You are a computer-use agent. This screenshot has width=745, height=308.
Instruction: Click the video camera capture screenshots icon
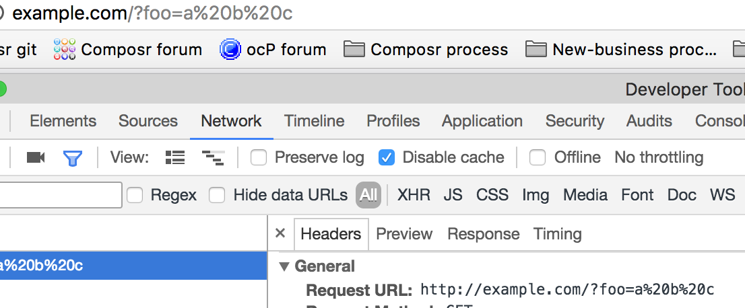(36, 157)
